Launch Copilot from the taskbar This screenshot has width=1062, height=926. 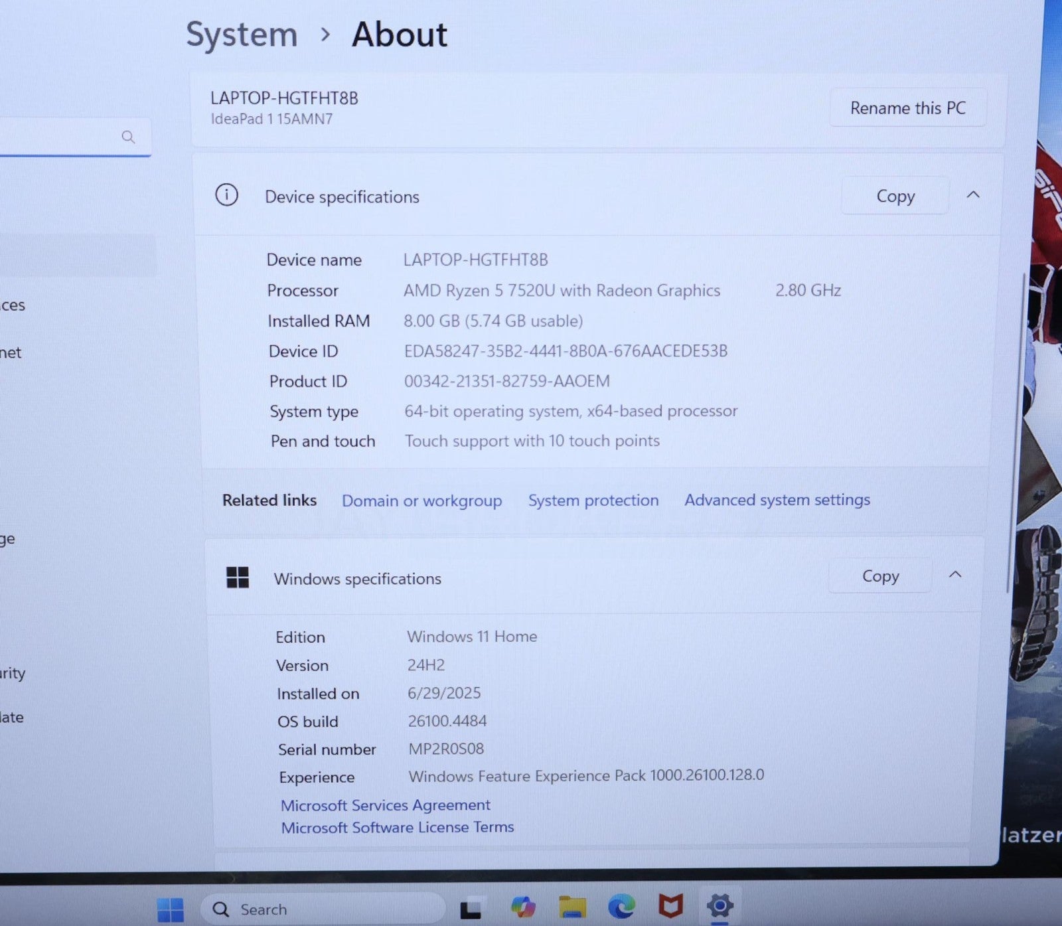(x=523, y=907)
